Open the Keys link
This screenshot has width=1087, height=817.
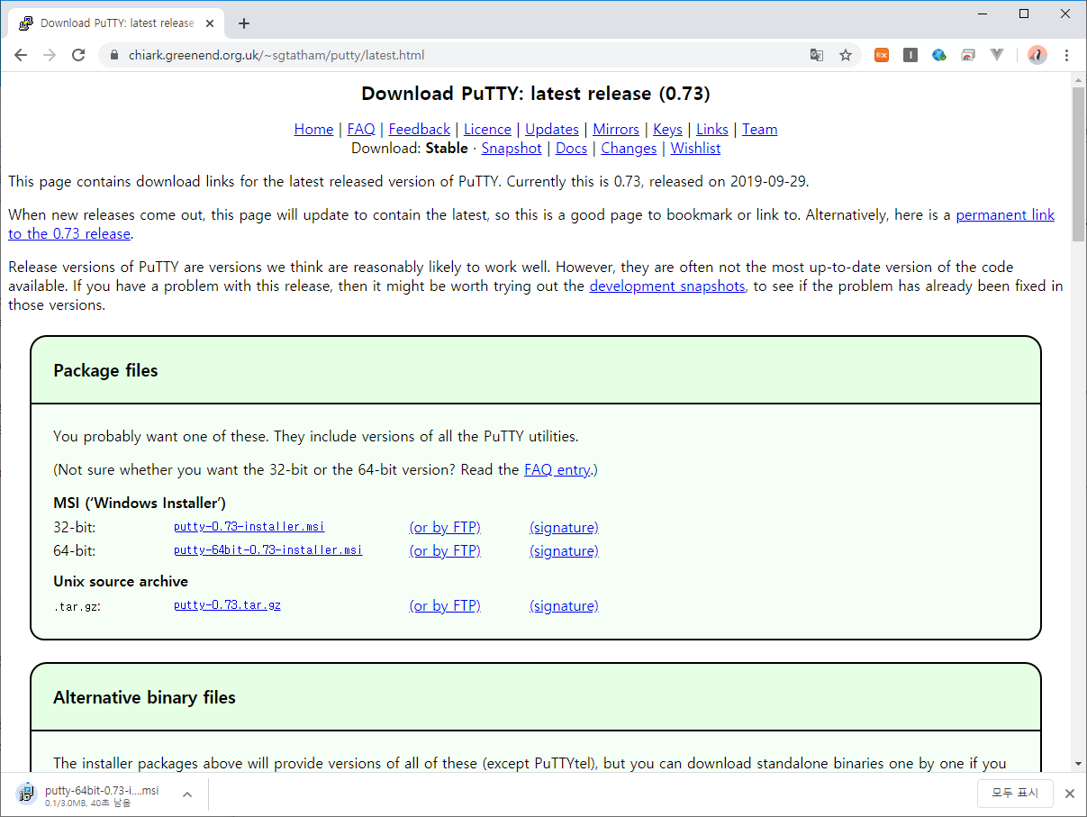pos(667,130)
